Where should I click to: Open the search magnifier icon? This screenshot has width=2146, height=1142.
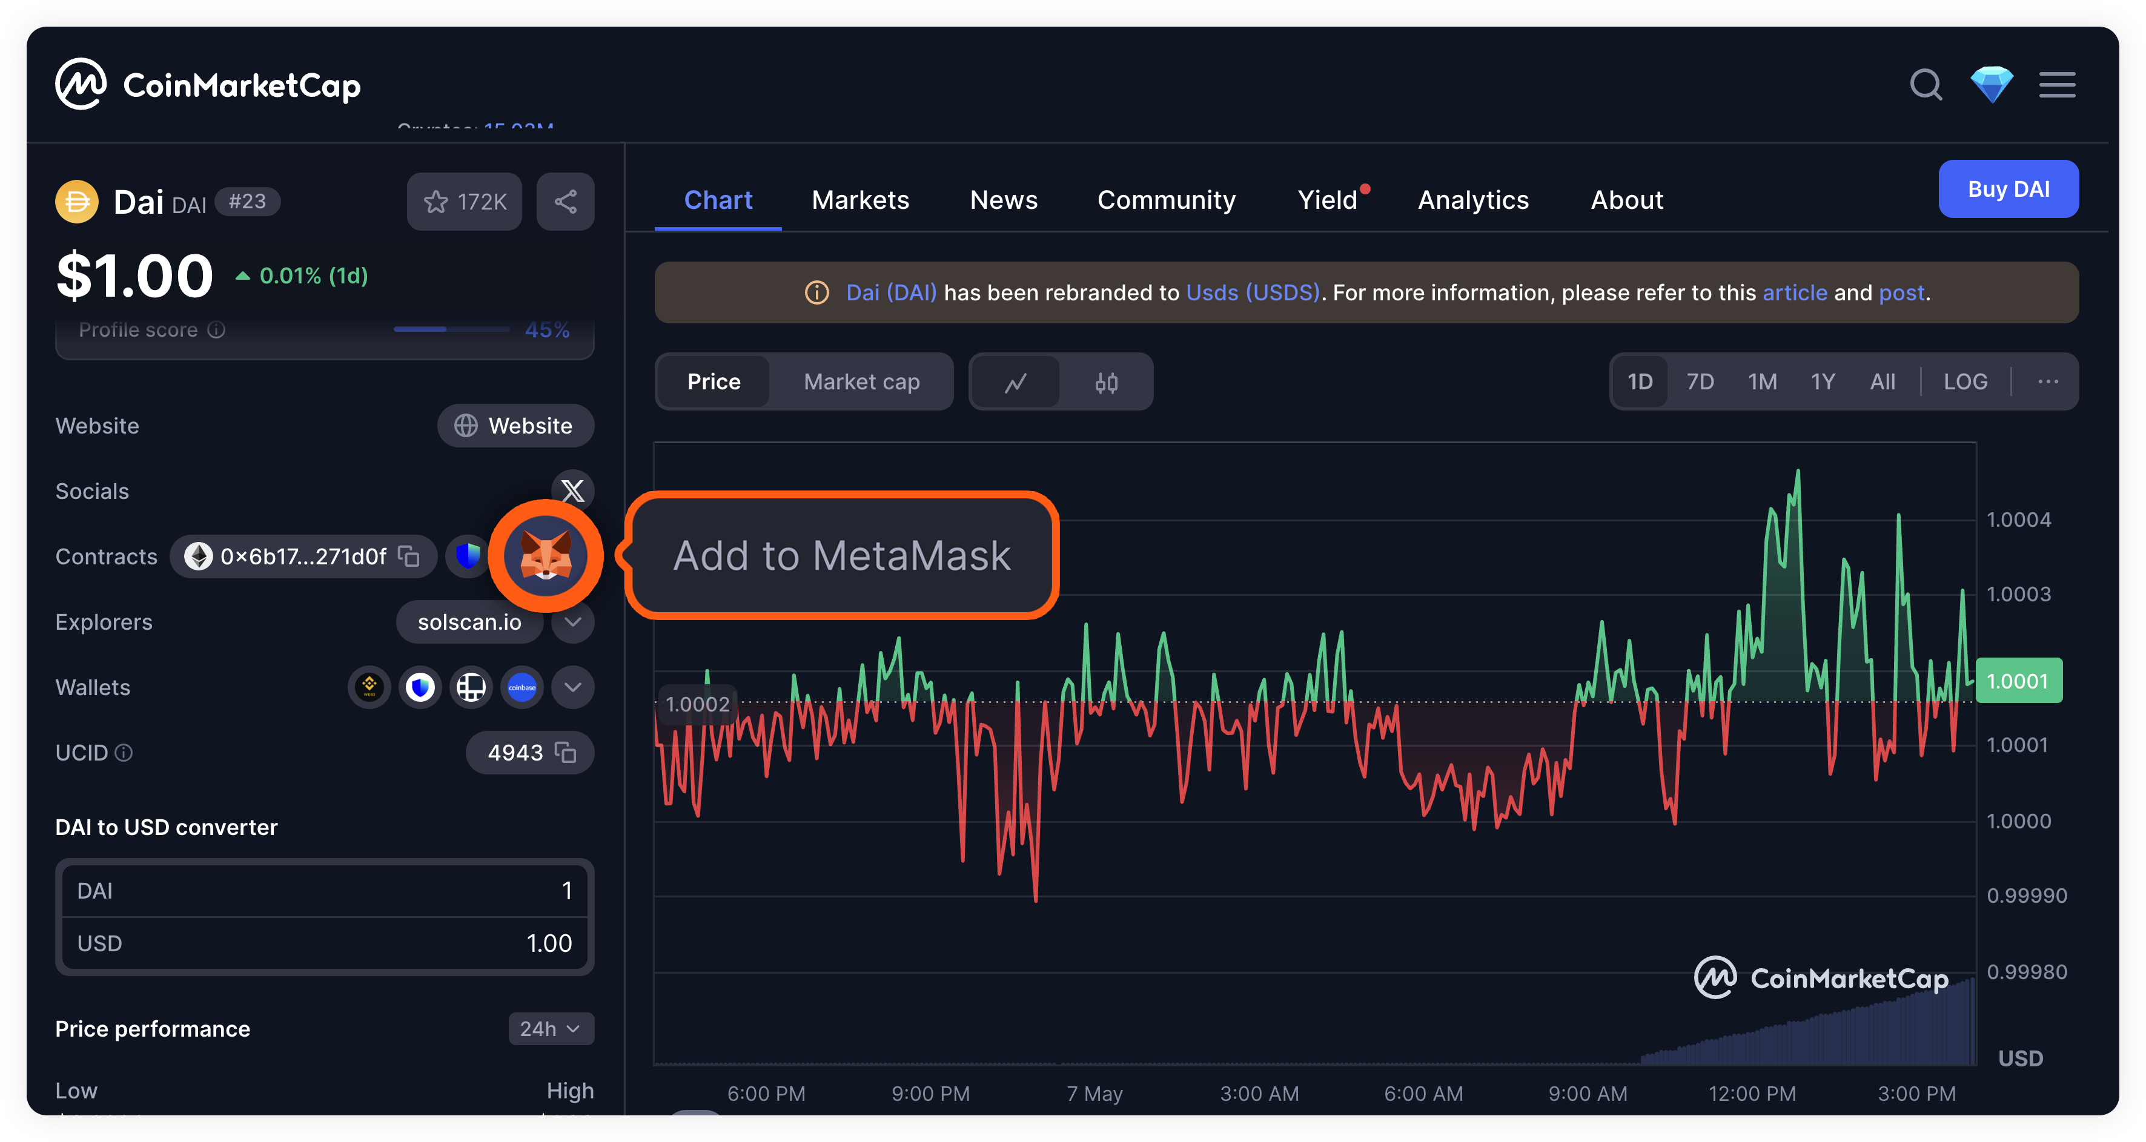(x=1926, y=85)
